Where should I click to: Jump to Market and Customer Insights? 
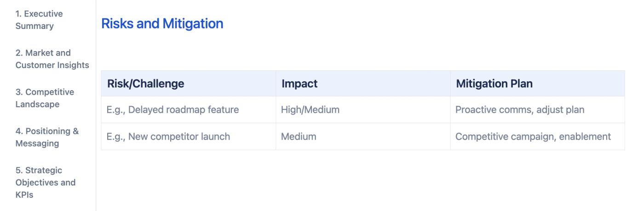pos(52,59)
